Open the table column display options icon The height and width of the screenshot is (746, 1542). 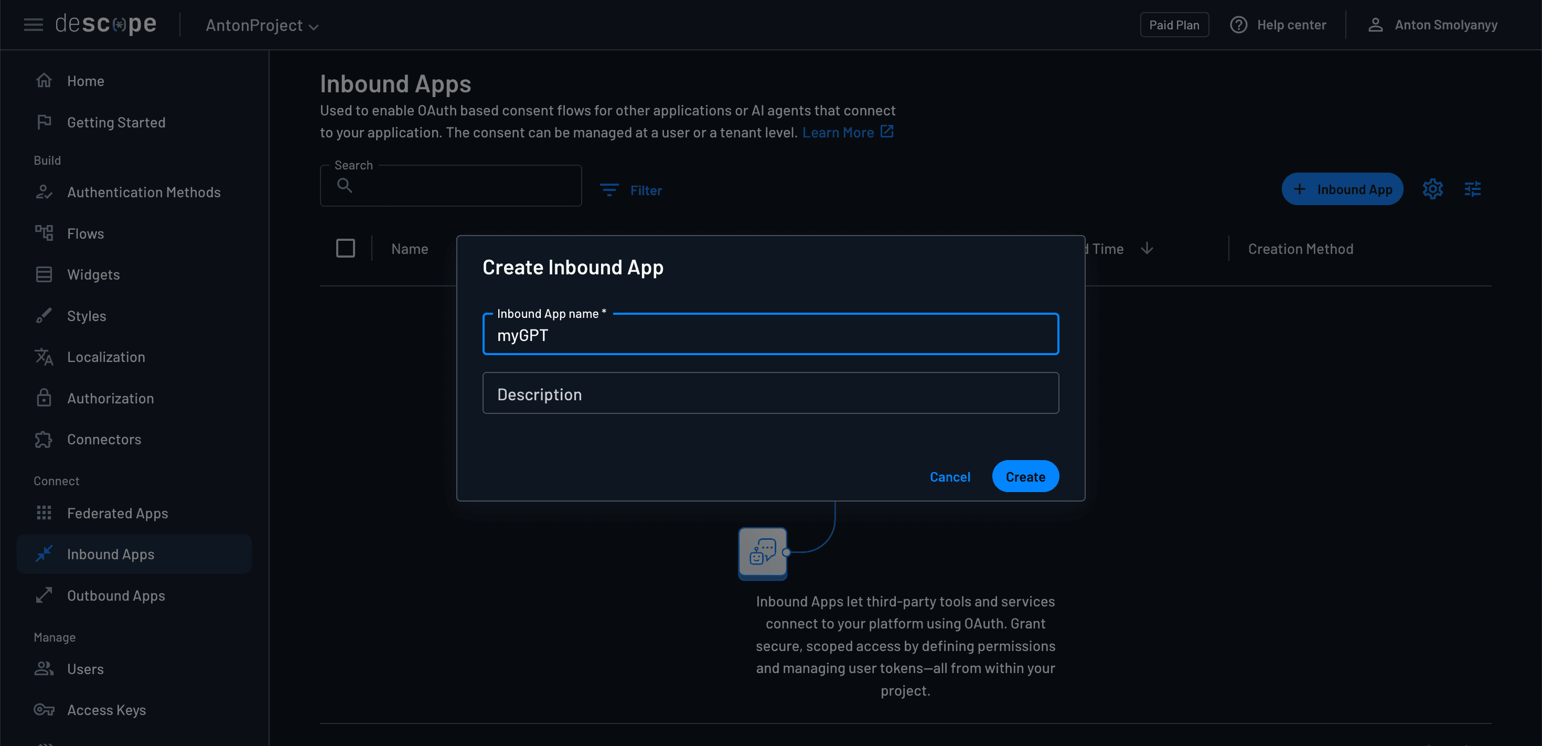1473,188
